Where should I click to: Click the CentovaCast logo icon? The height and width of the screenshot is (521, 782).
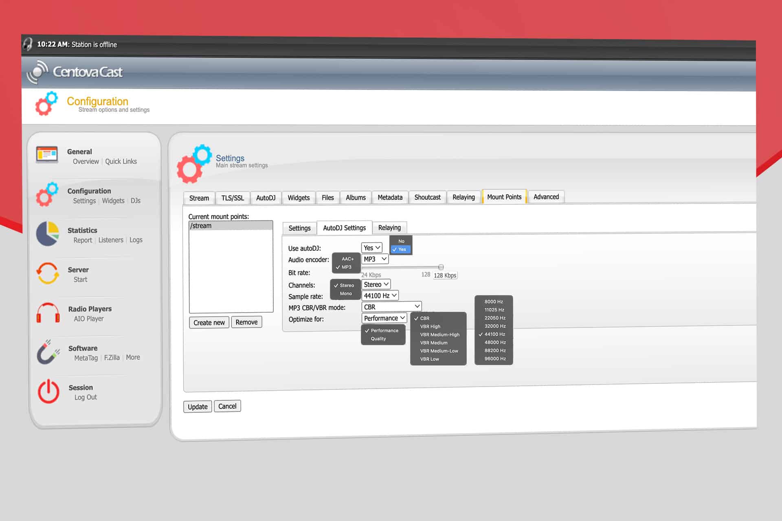(x=37, y=72)
